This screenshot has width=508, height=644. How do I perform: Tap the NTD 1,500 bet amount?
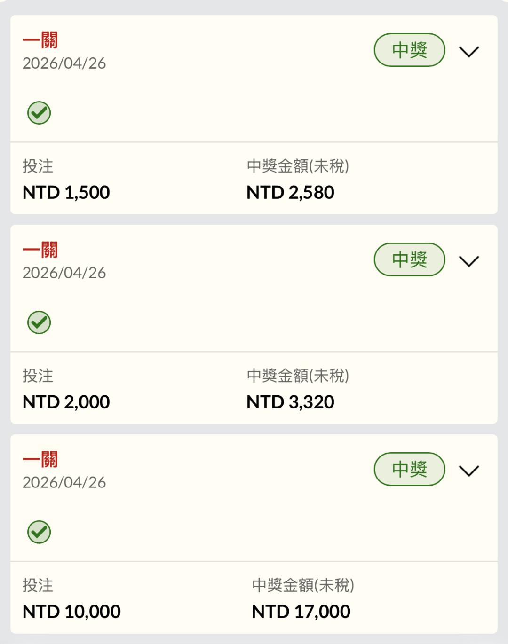pos(66,193)
